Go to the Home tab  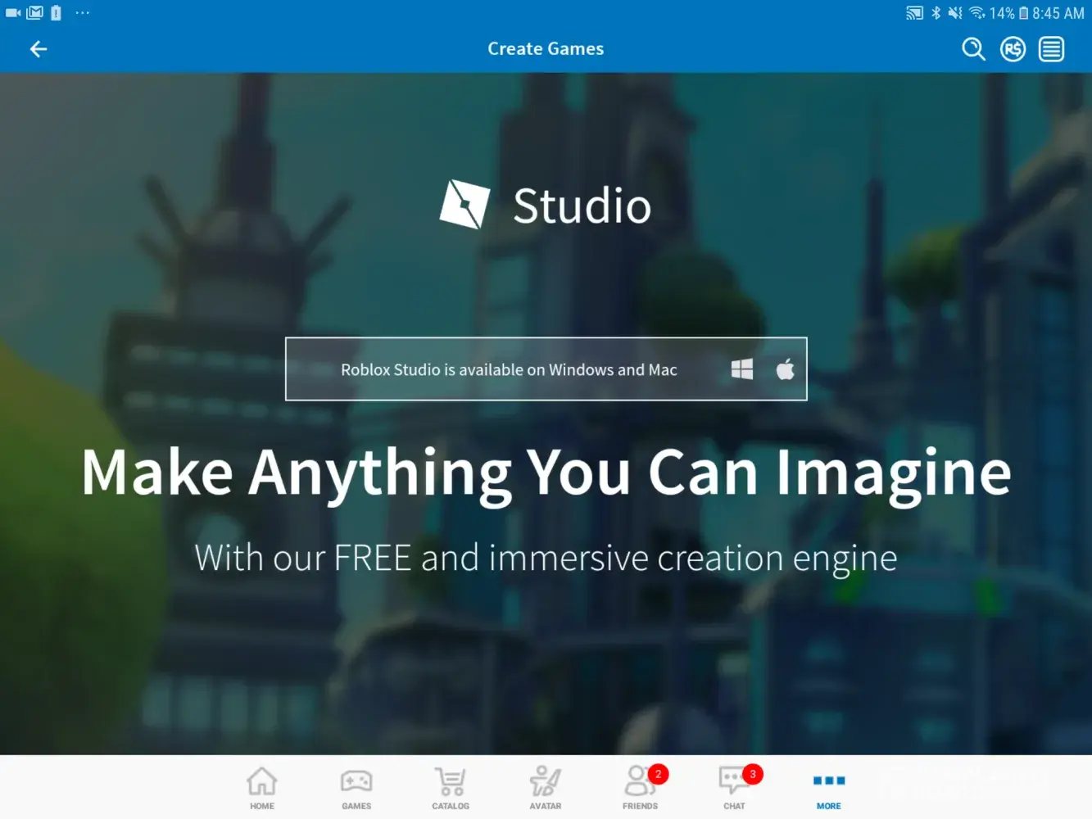[262, 787]
